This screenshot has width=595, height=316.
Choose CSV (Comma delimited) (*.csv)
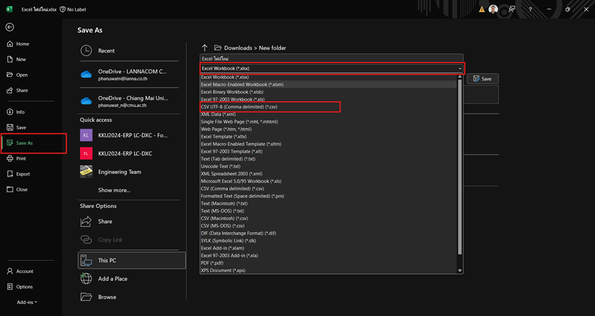[329, 188]
